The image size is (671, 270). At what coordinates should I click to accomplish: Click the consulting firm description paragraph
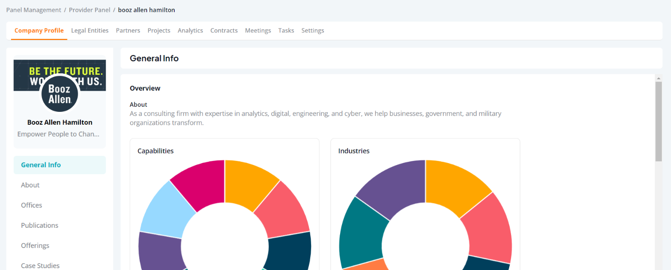(315, 118)
